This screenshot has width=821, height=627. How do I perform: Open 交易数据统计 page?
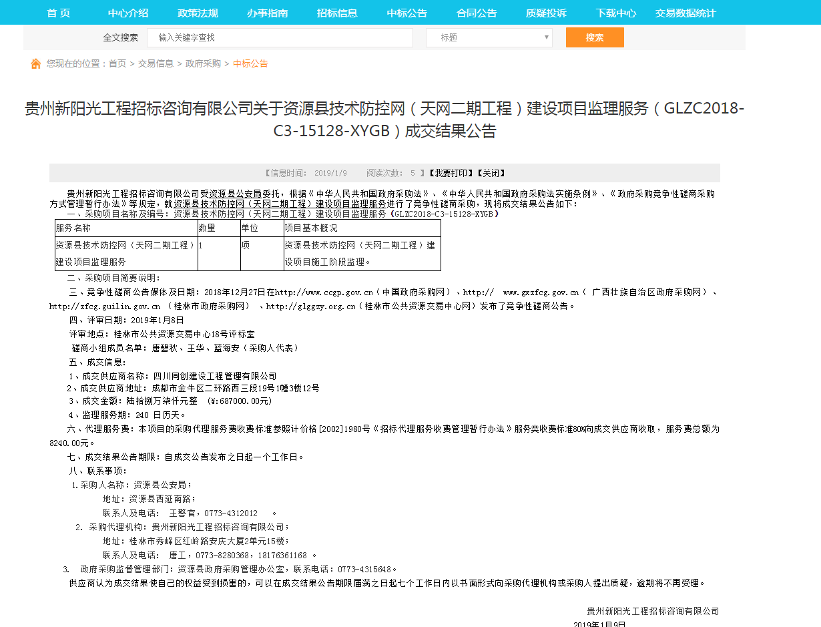[685, 13]
